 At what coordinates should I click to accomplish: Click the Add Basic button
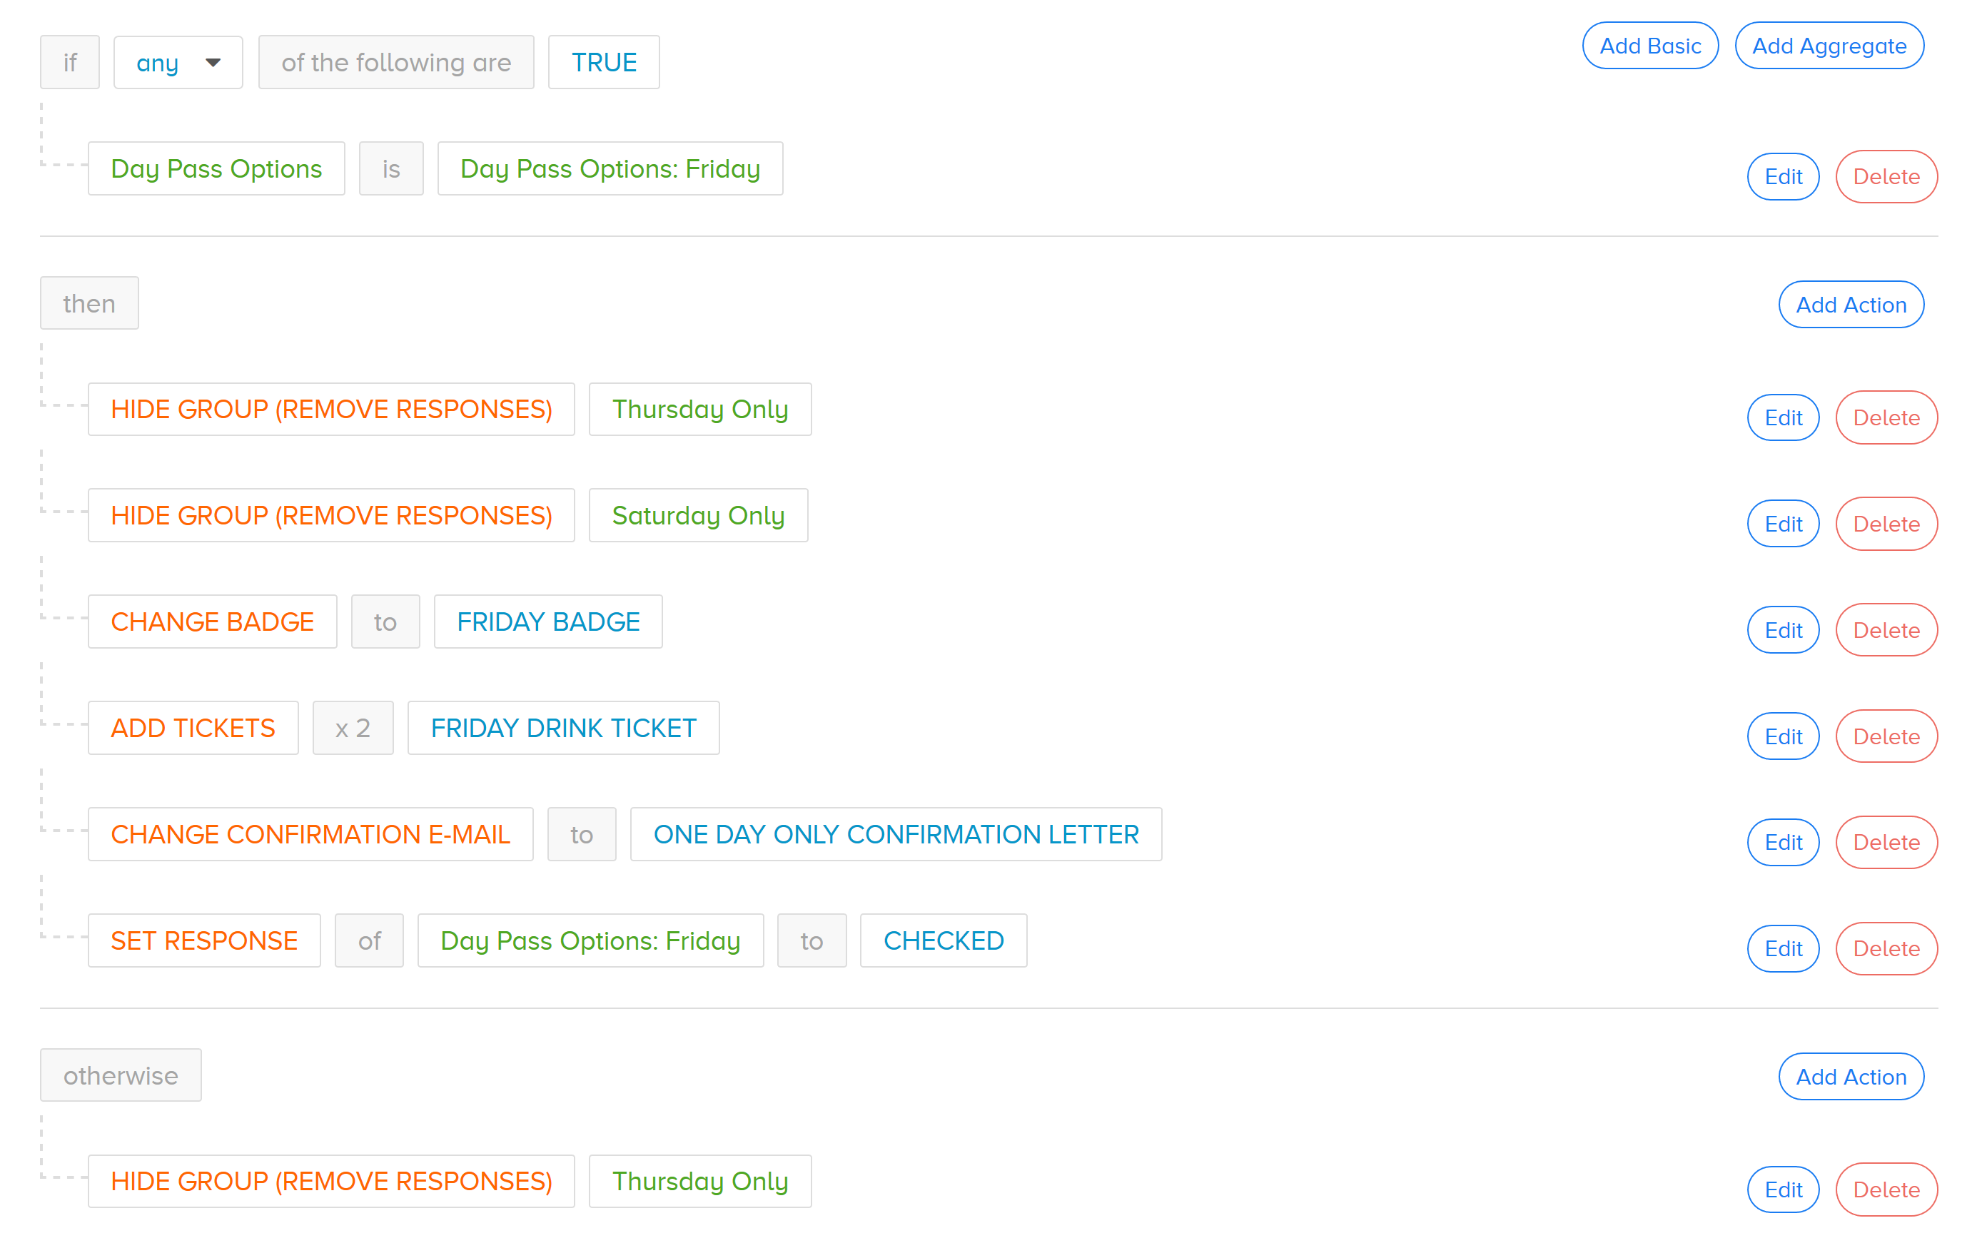[1649, 46]
